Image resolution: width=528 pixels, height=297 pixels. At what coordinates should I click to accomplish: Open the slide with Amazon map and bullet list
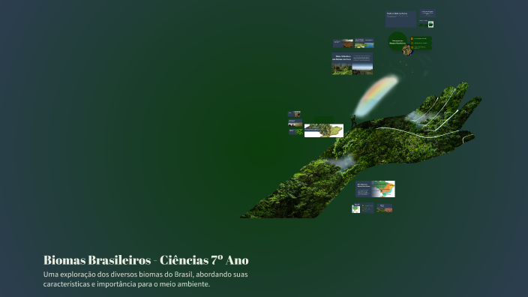[x=363, y=208]
